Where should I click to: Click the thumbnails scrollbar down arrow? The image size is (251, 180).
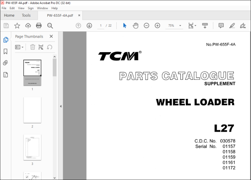(54, 178)
